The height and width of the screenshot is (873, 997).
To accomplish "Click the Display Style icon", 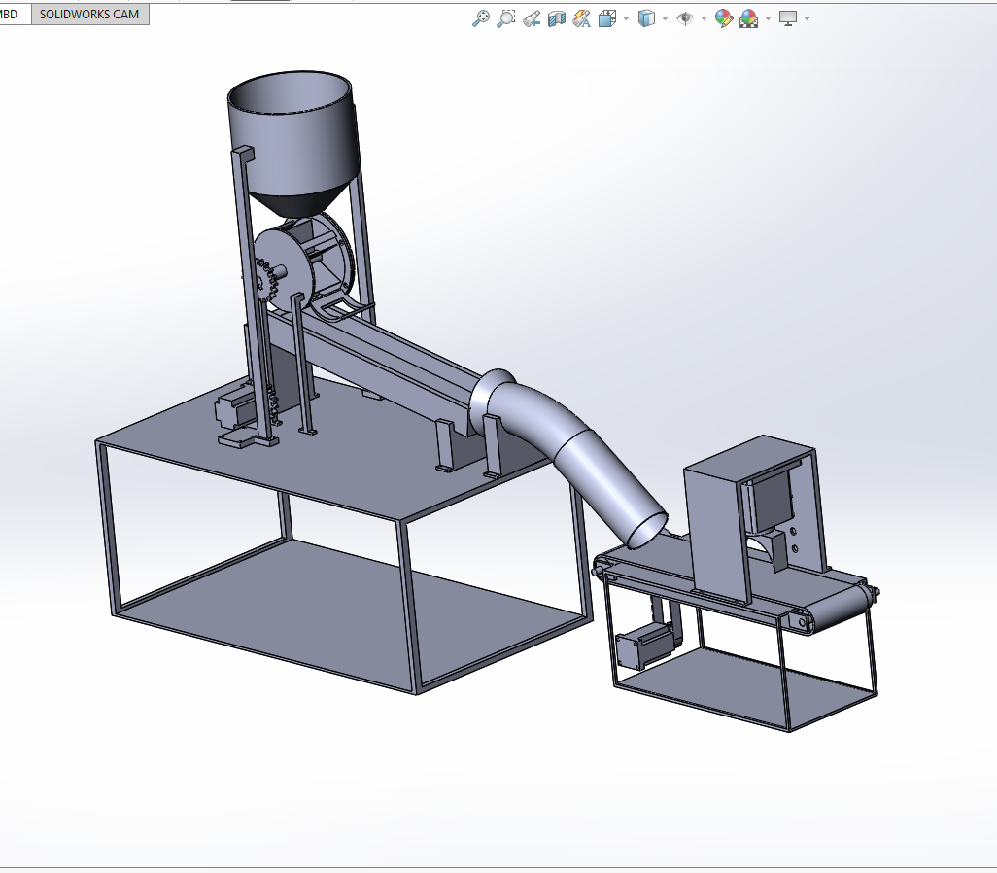I will (x=646, y=19).
